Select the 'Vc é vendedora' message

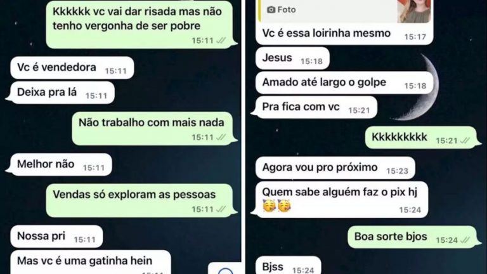click(72, 68)
